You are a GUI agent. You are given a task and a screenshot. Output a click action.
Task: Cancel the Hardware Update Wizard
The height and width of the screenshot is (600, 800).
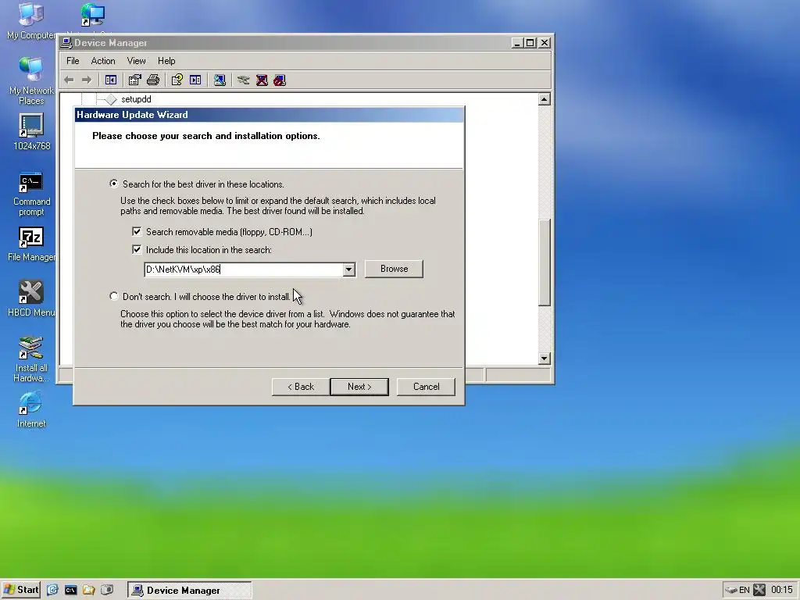click(426, 387)
